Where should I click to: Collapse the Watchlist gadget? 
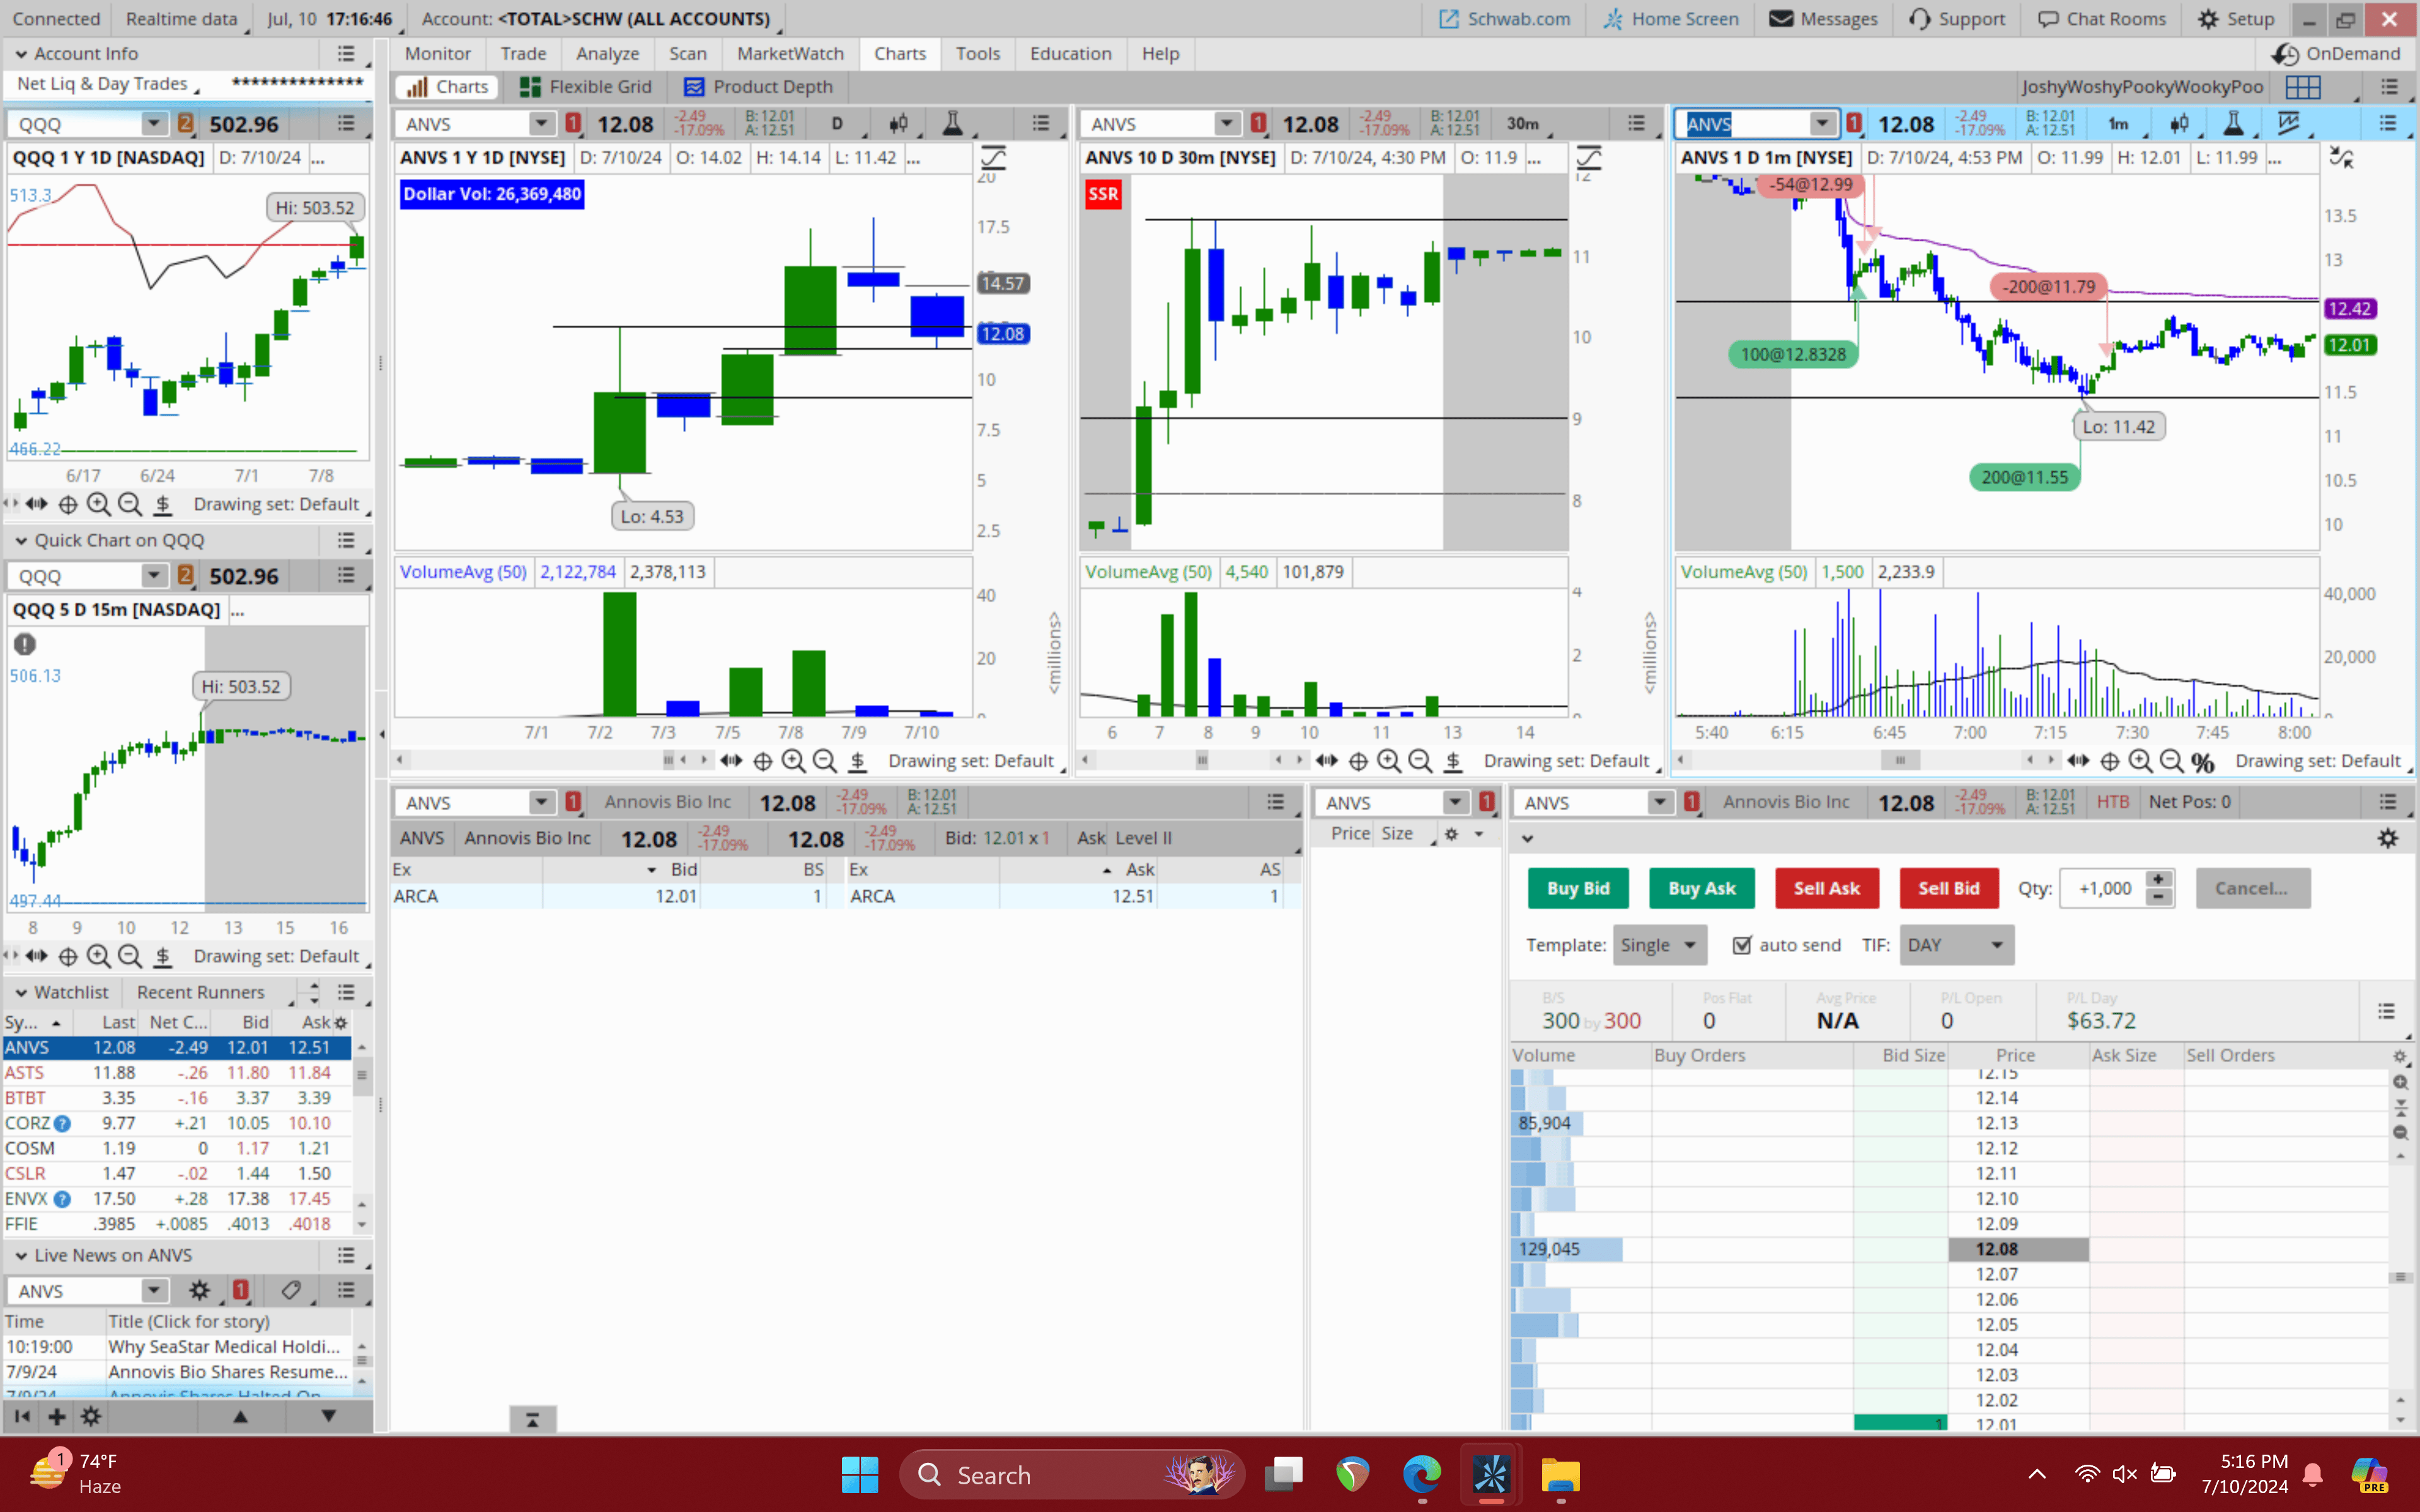[21, 992]
